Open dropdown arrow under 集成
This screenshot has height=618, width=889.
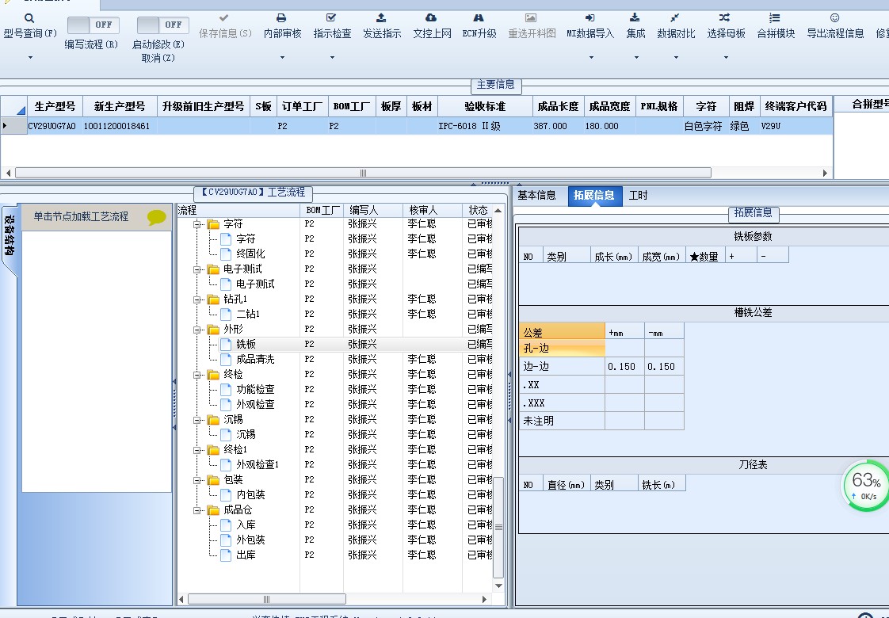point(636,57)
